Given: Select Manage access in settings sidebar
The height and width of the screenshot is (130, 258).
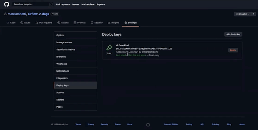Looking at the screenshot, I should [64, 42].
